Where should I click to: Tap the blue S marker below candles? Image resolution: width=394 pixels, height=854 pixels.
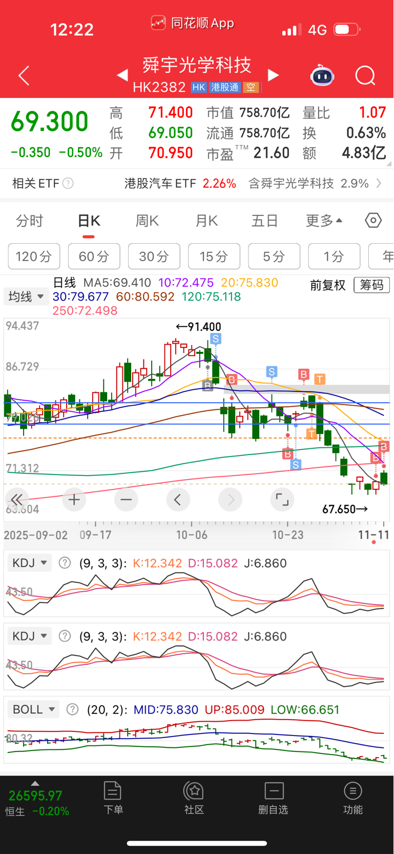(x=296, y=465)
